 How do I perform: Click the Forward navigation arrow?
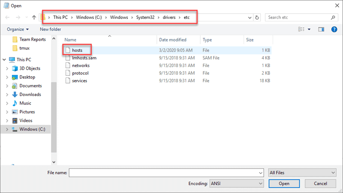pyautogui.click(x=18, y=17)
